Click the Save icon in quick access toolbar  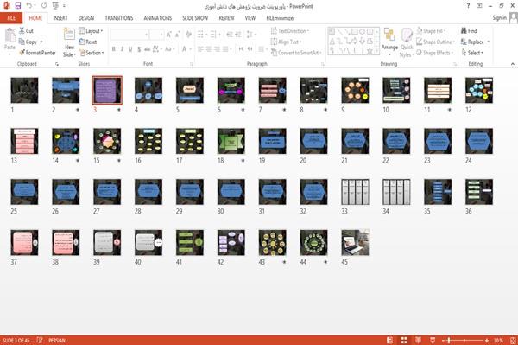(18, 6)
